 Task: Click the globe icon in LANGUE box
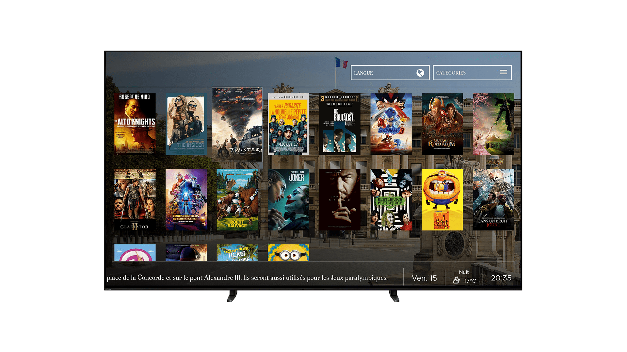pos(420,73)
